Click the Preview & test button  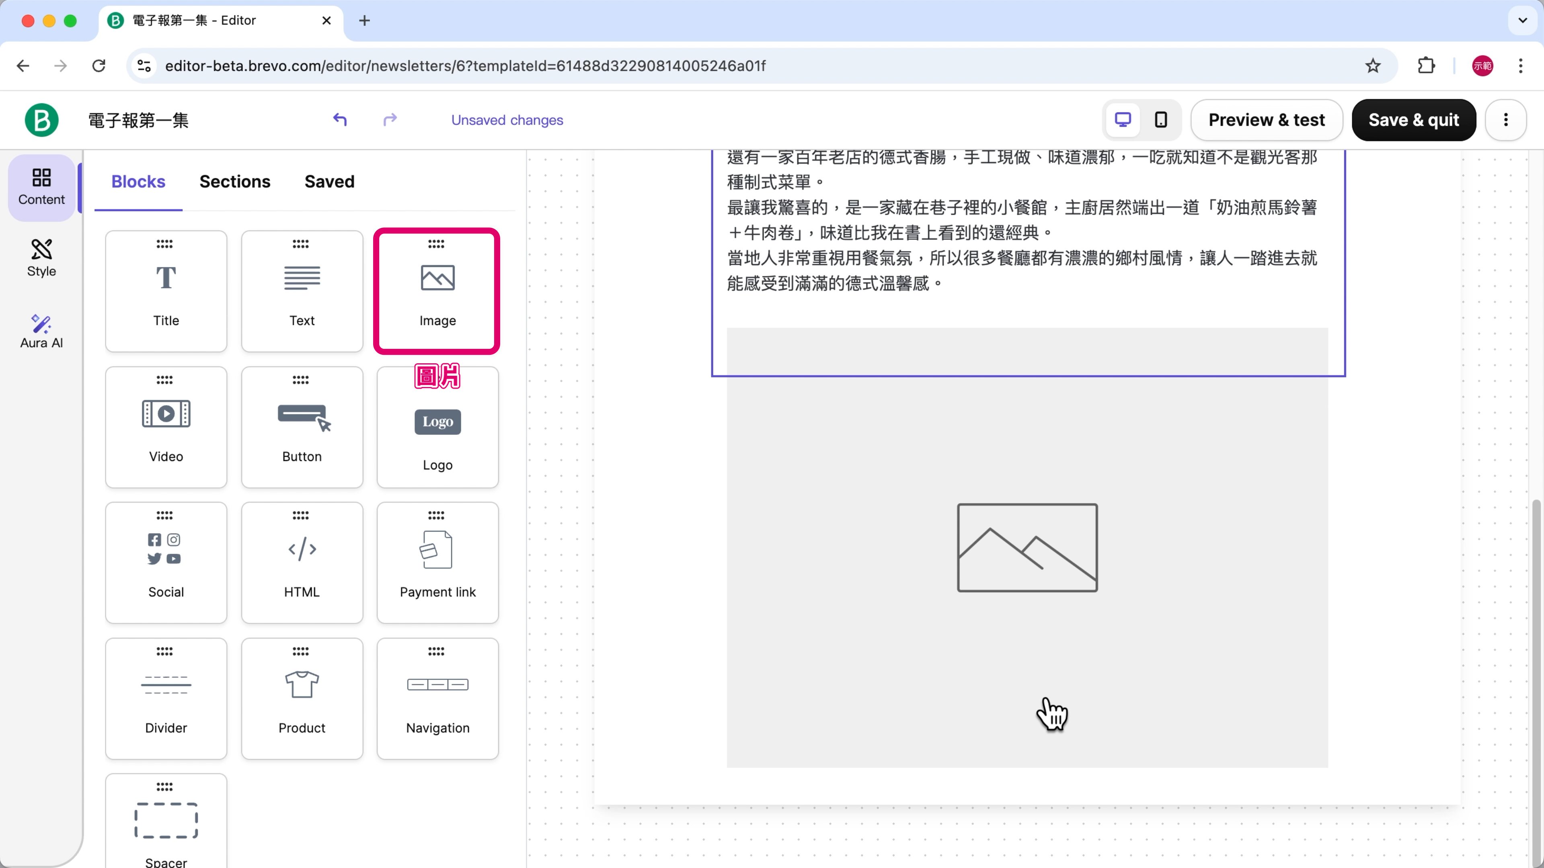1266,120
